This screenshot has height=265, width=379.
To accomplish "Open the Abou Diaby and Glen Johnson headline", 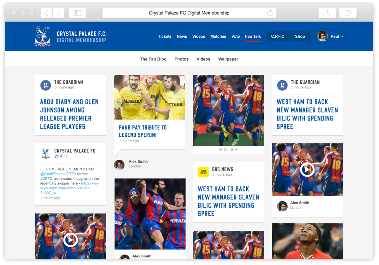I will coord(69,114).
